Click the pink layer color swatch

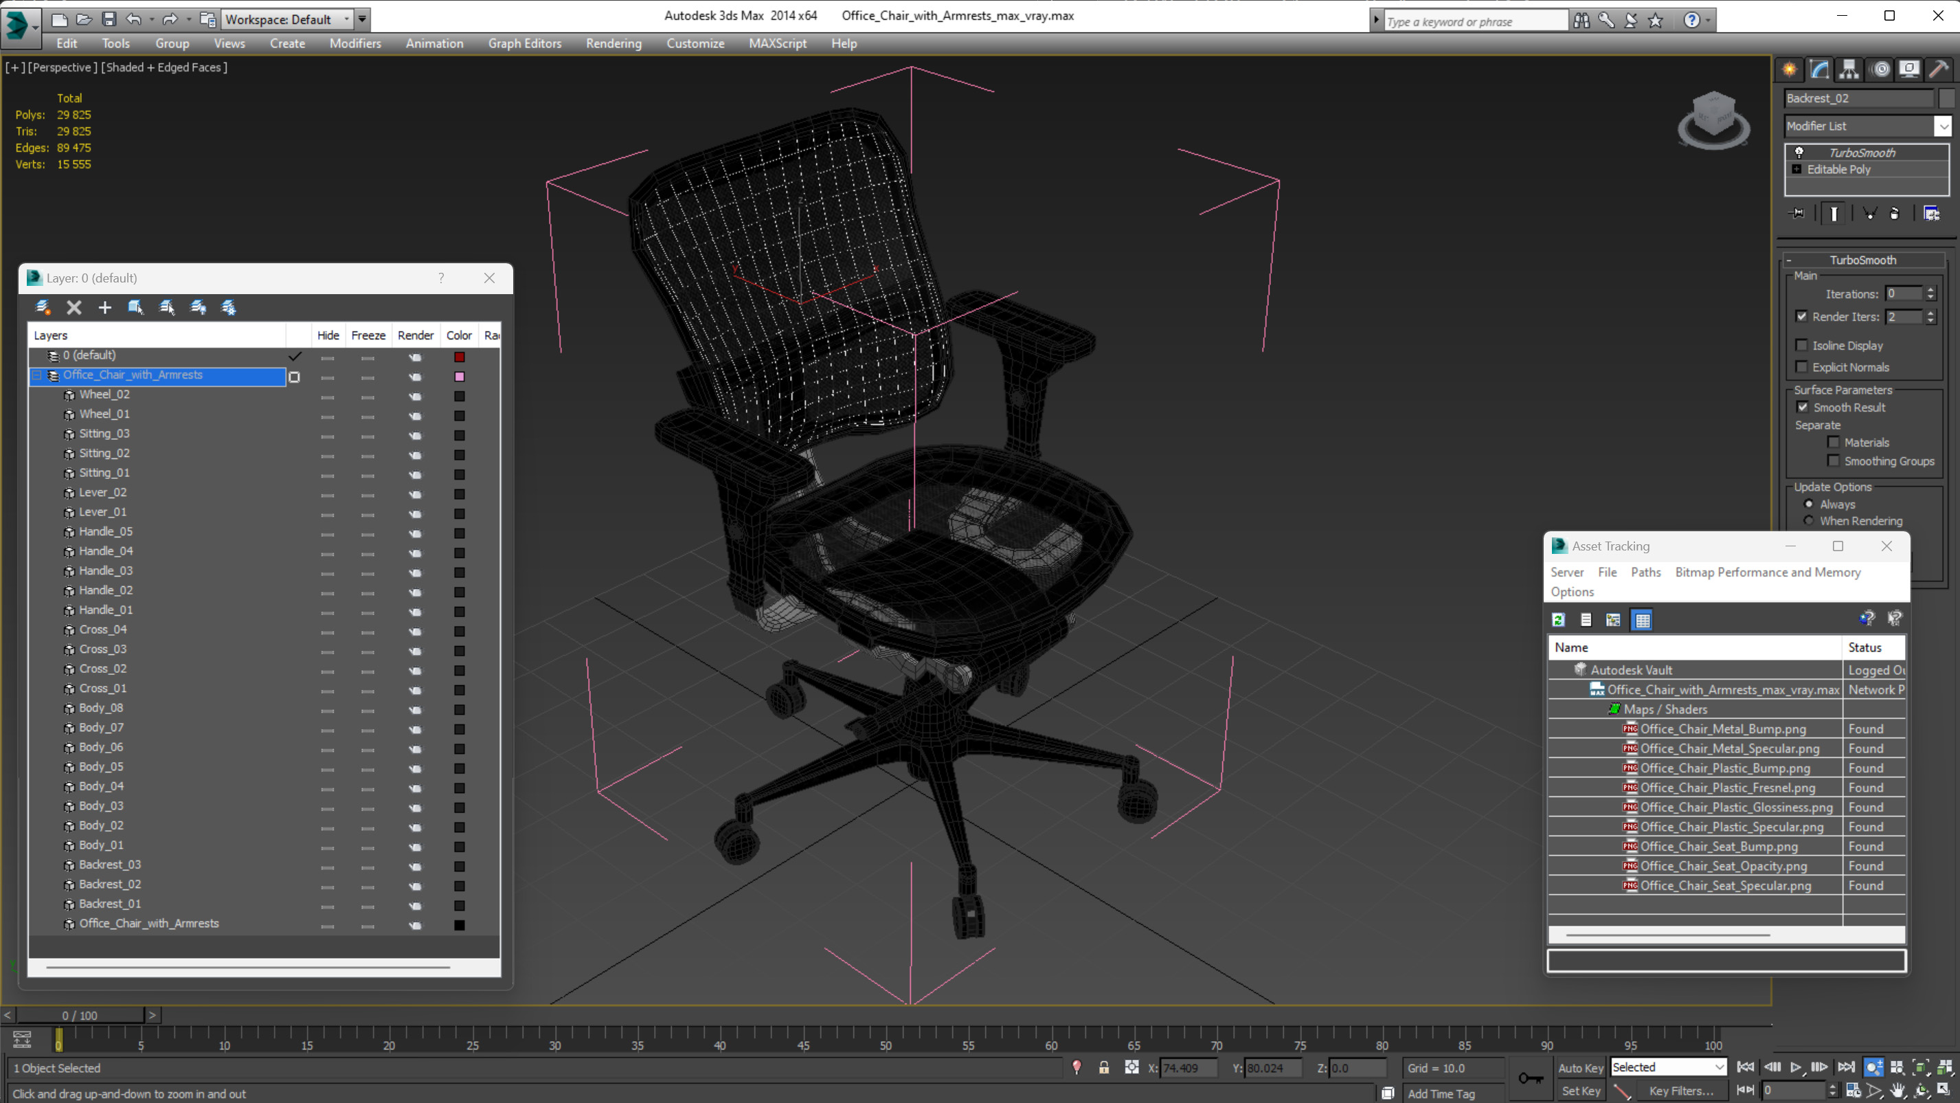460,377
